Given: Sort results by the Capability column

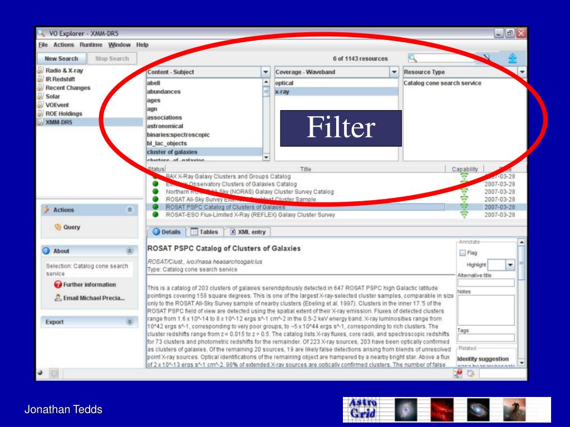Looking at the screenshot, I should click(x=465, y=169).
